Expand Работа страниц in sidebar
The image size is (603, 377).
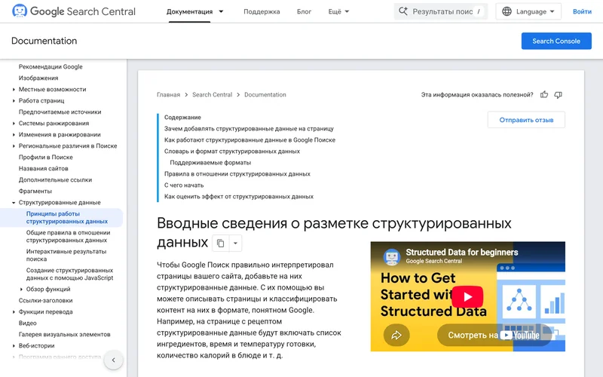click(14, 101)
